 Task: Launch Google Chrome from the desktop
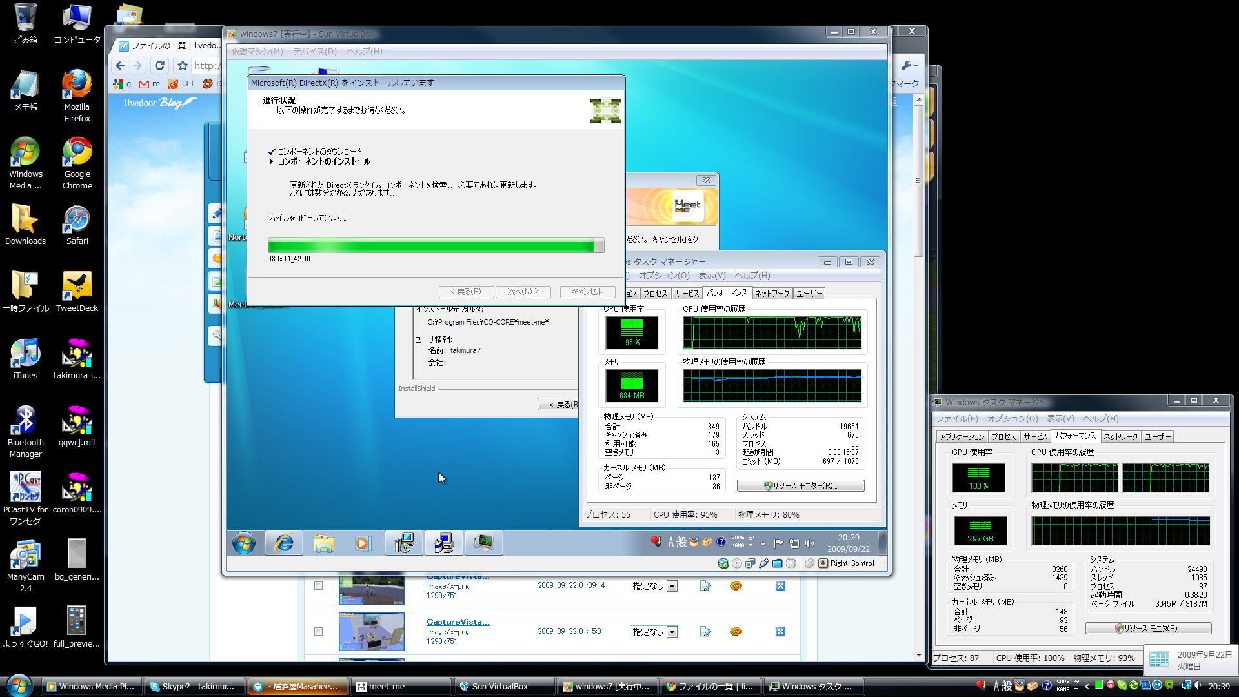77,163
